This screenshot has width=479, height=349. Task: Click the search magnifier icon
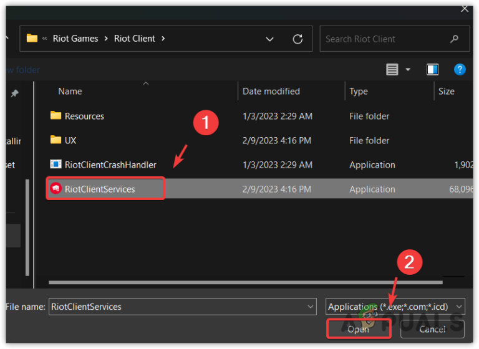(454, 39)
